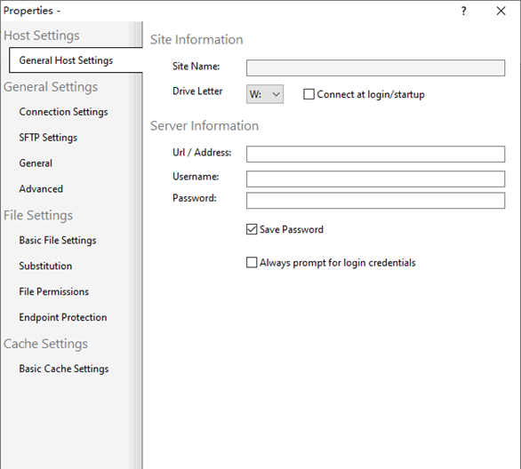521x469 pixels.
Task: Focus the Url / Address input
Action: coord(375,154)
